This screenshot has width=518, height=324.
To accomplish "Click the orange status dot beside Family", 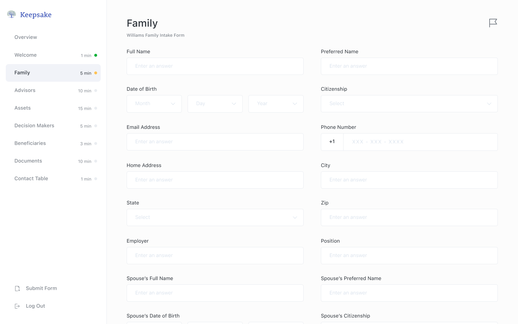I will [96, 73].
